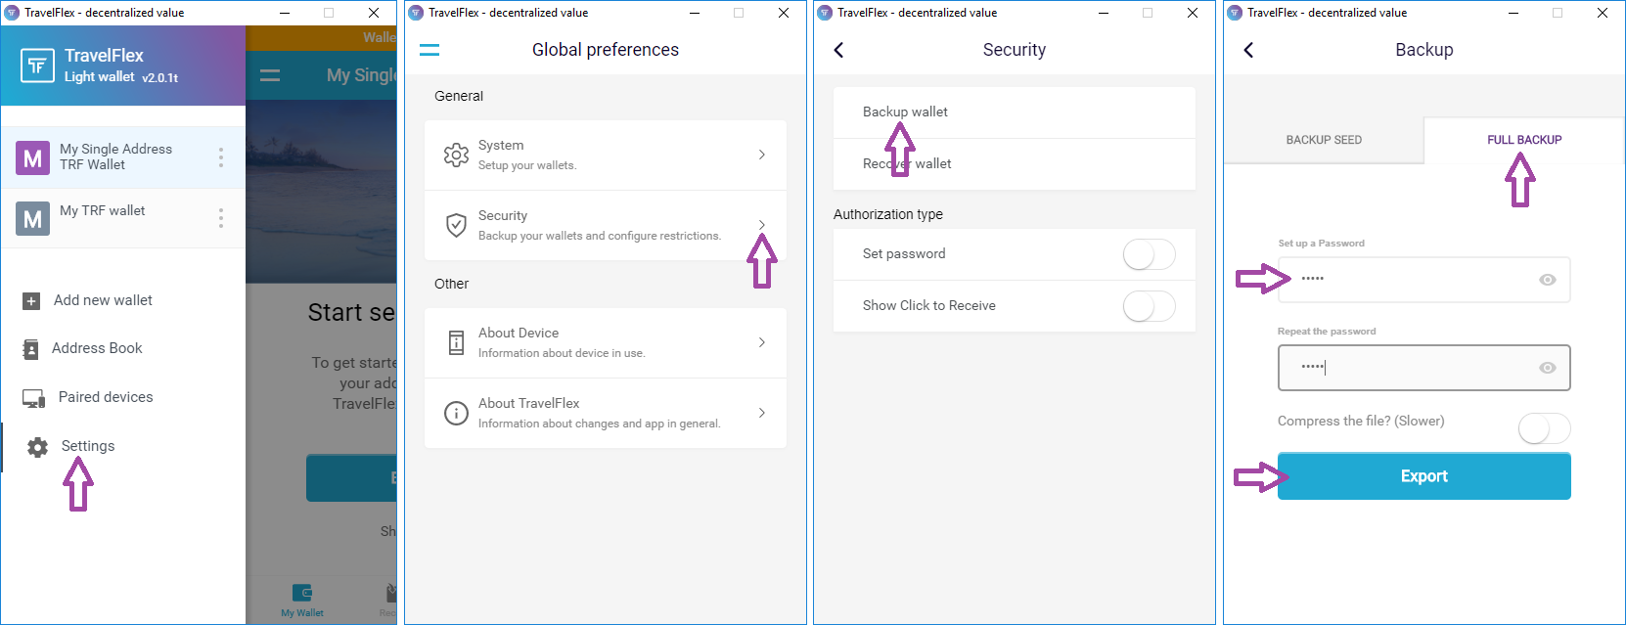1626x625 pixels.
Task: Show password in Repeat the password field
Action: pyautogui.click(x=1547, y=368)
